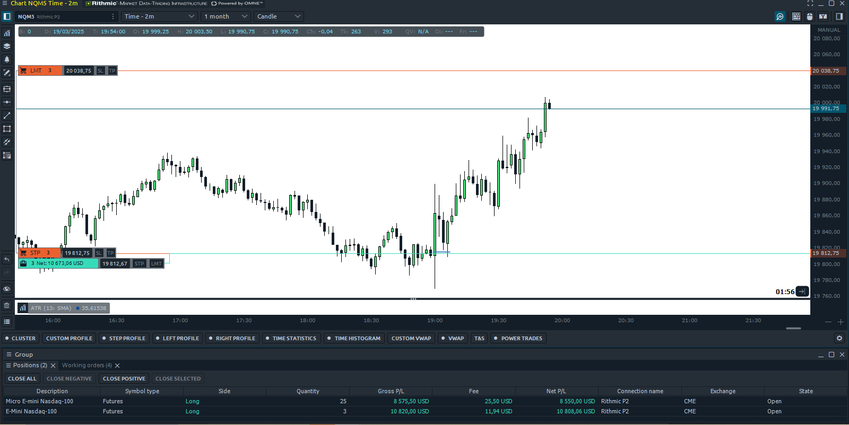Click the trash icon to delete drawings

(x=7, y=305)
